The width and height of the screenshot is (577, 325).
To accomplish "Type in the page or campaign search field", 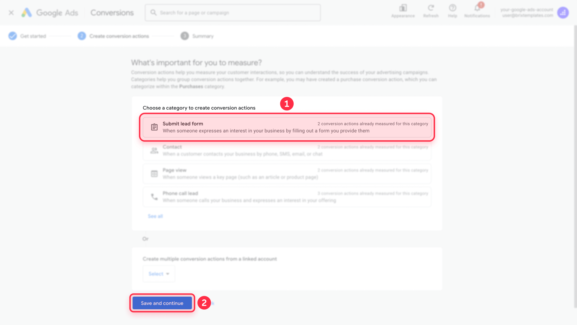I will (233, 12).
